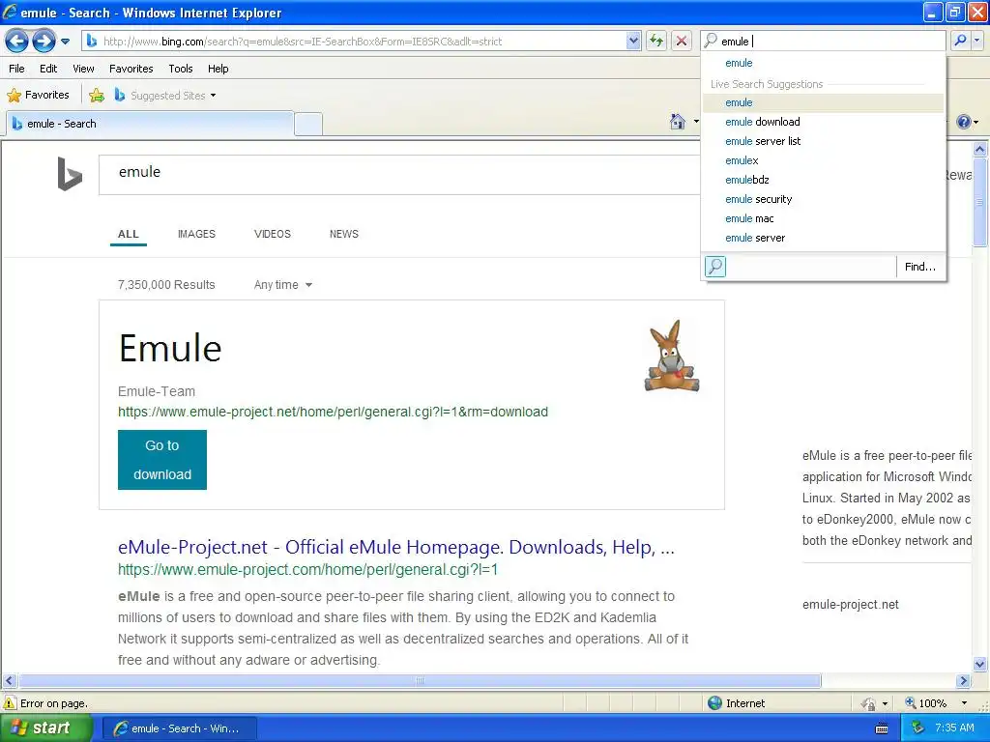
Task: Select the highlighted emule live suggestion
Action: [x=824, y=102]
